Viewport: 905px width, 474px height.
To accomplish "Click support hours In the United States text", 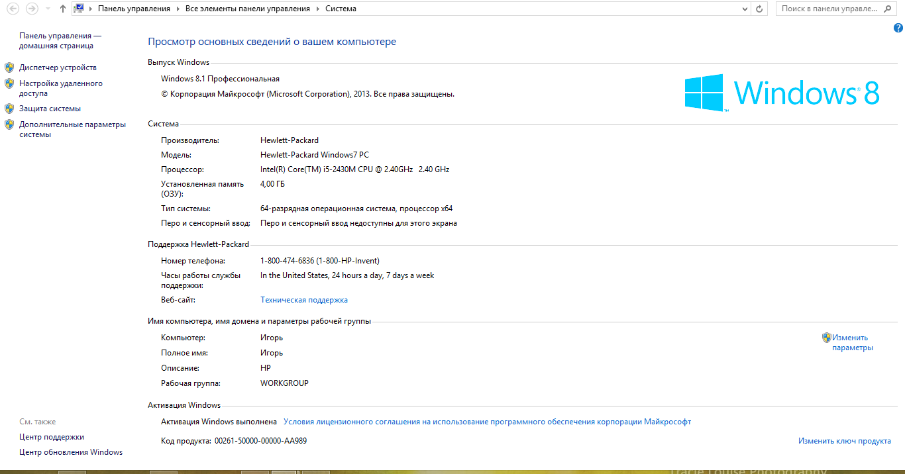I will pos(347,275).
